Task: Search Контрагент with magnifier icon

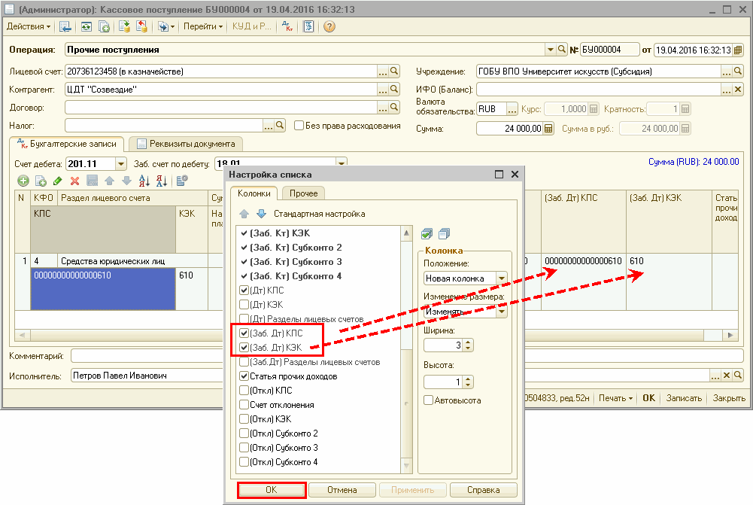Action: click(394, 89)
